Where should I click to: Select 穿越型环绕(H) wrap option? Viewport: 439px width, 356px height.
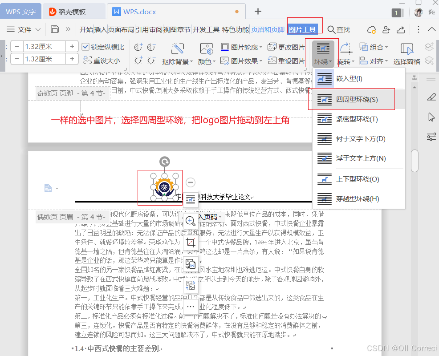(x=359, y=199)
